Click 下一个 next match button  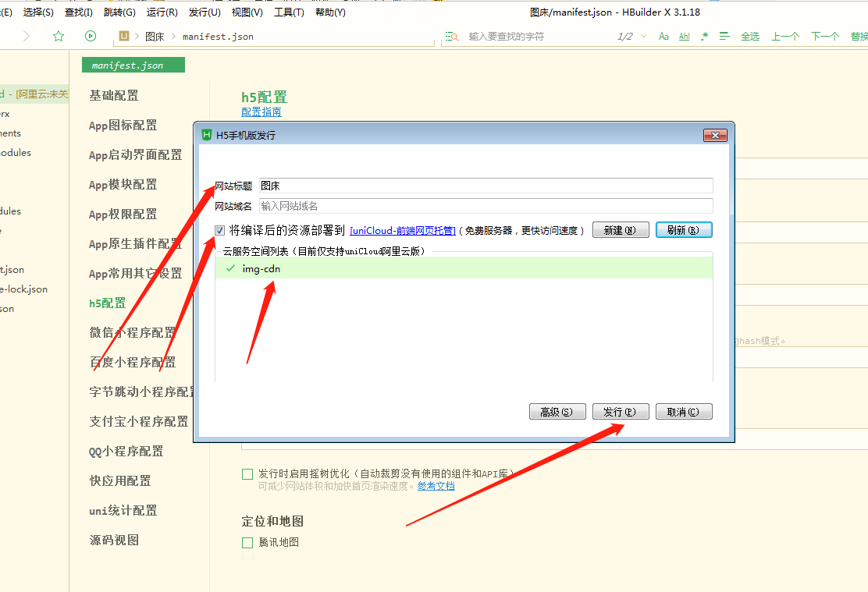pyautogui.click(x=825, y=37)
